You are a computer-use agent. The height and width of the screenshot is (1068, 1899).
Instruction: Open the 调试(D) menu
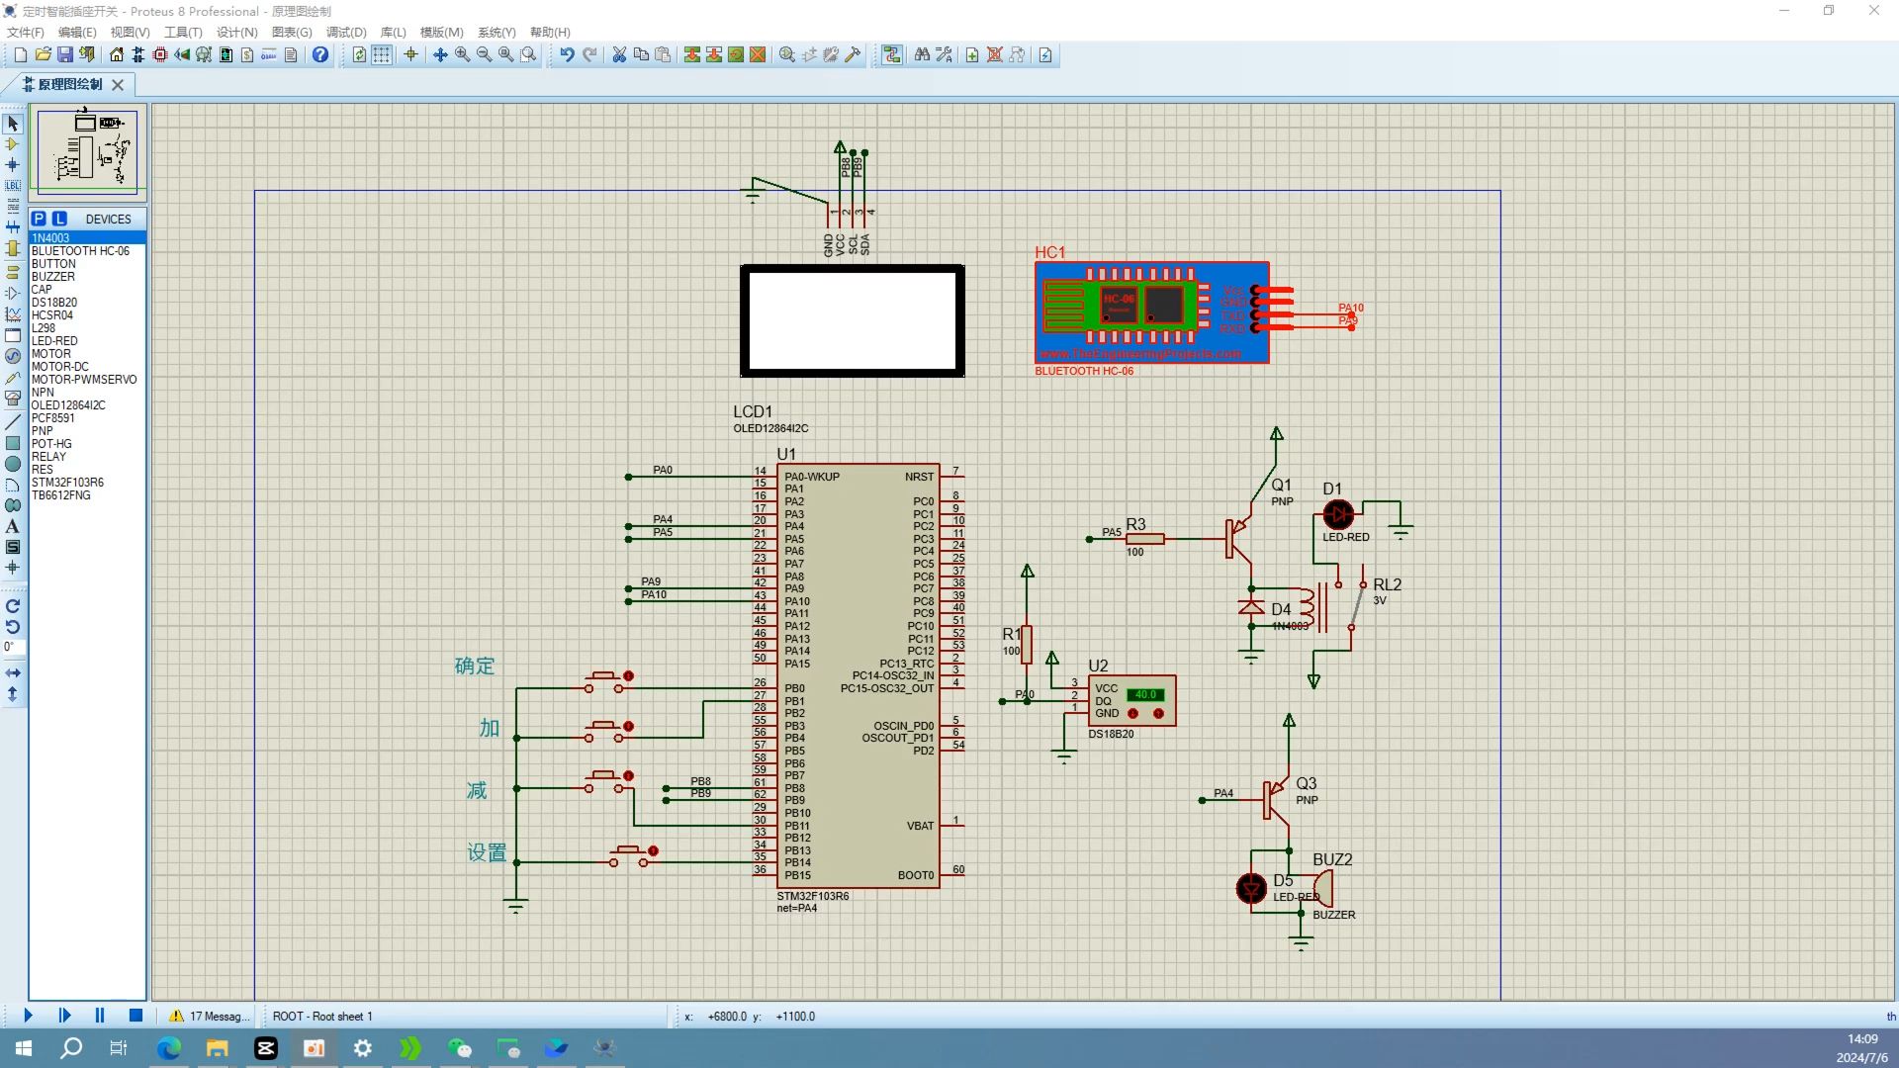(346, 33)
